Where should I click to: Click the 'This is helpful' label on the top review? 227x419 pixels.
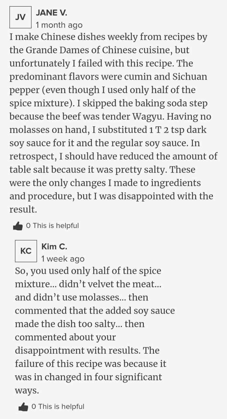tap(54, 225)
